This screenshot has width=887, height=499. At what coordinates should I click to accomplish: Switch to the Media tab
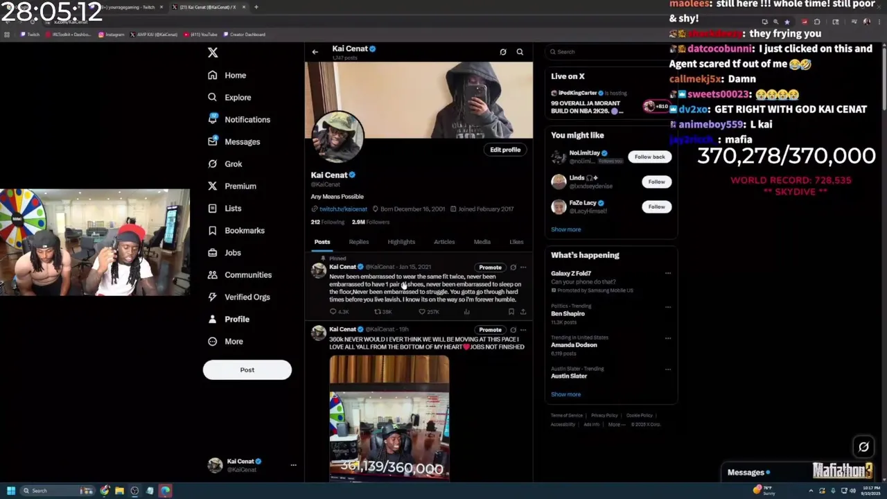(482, 242)
